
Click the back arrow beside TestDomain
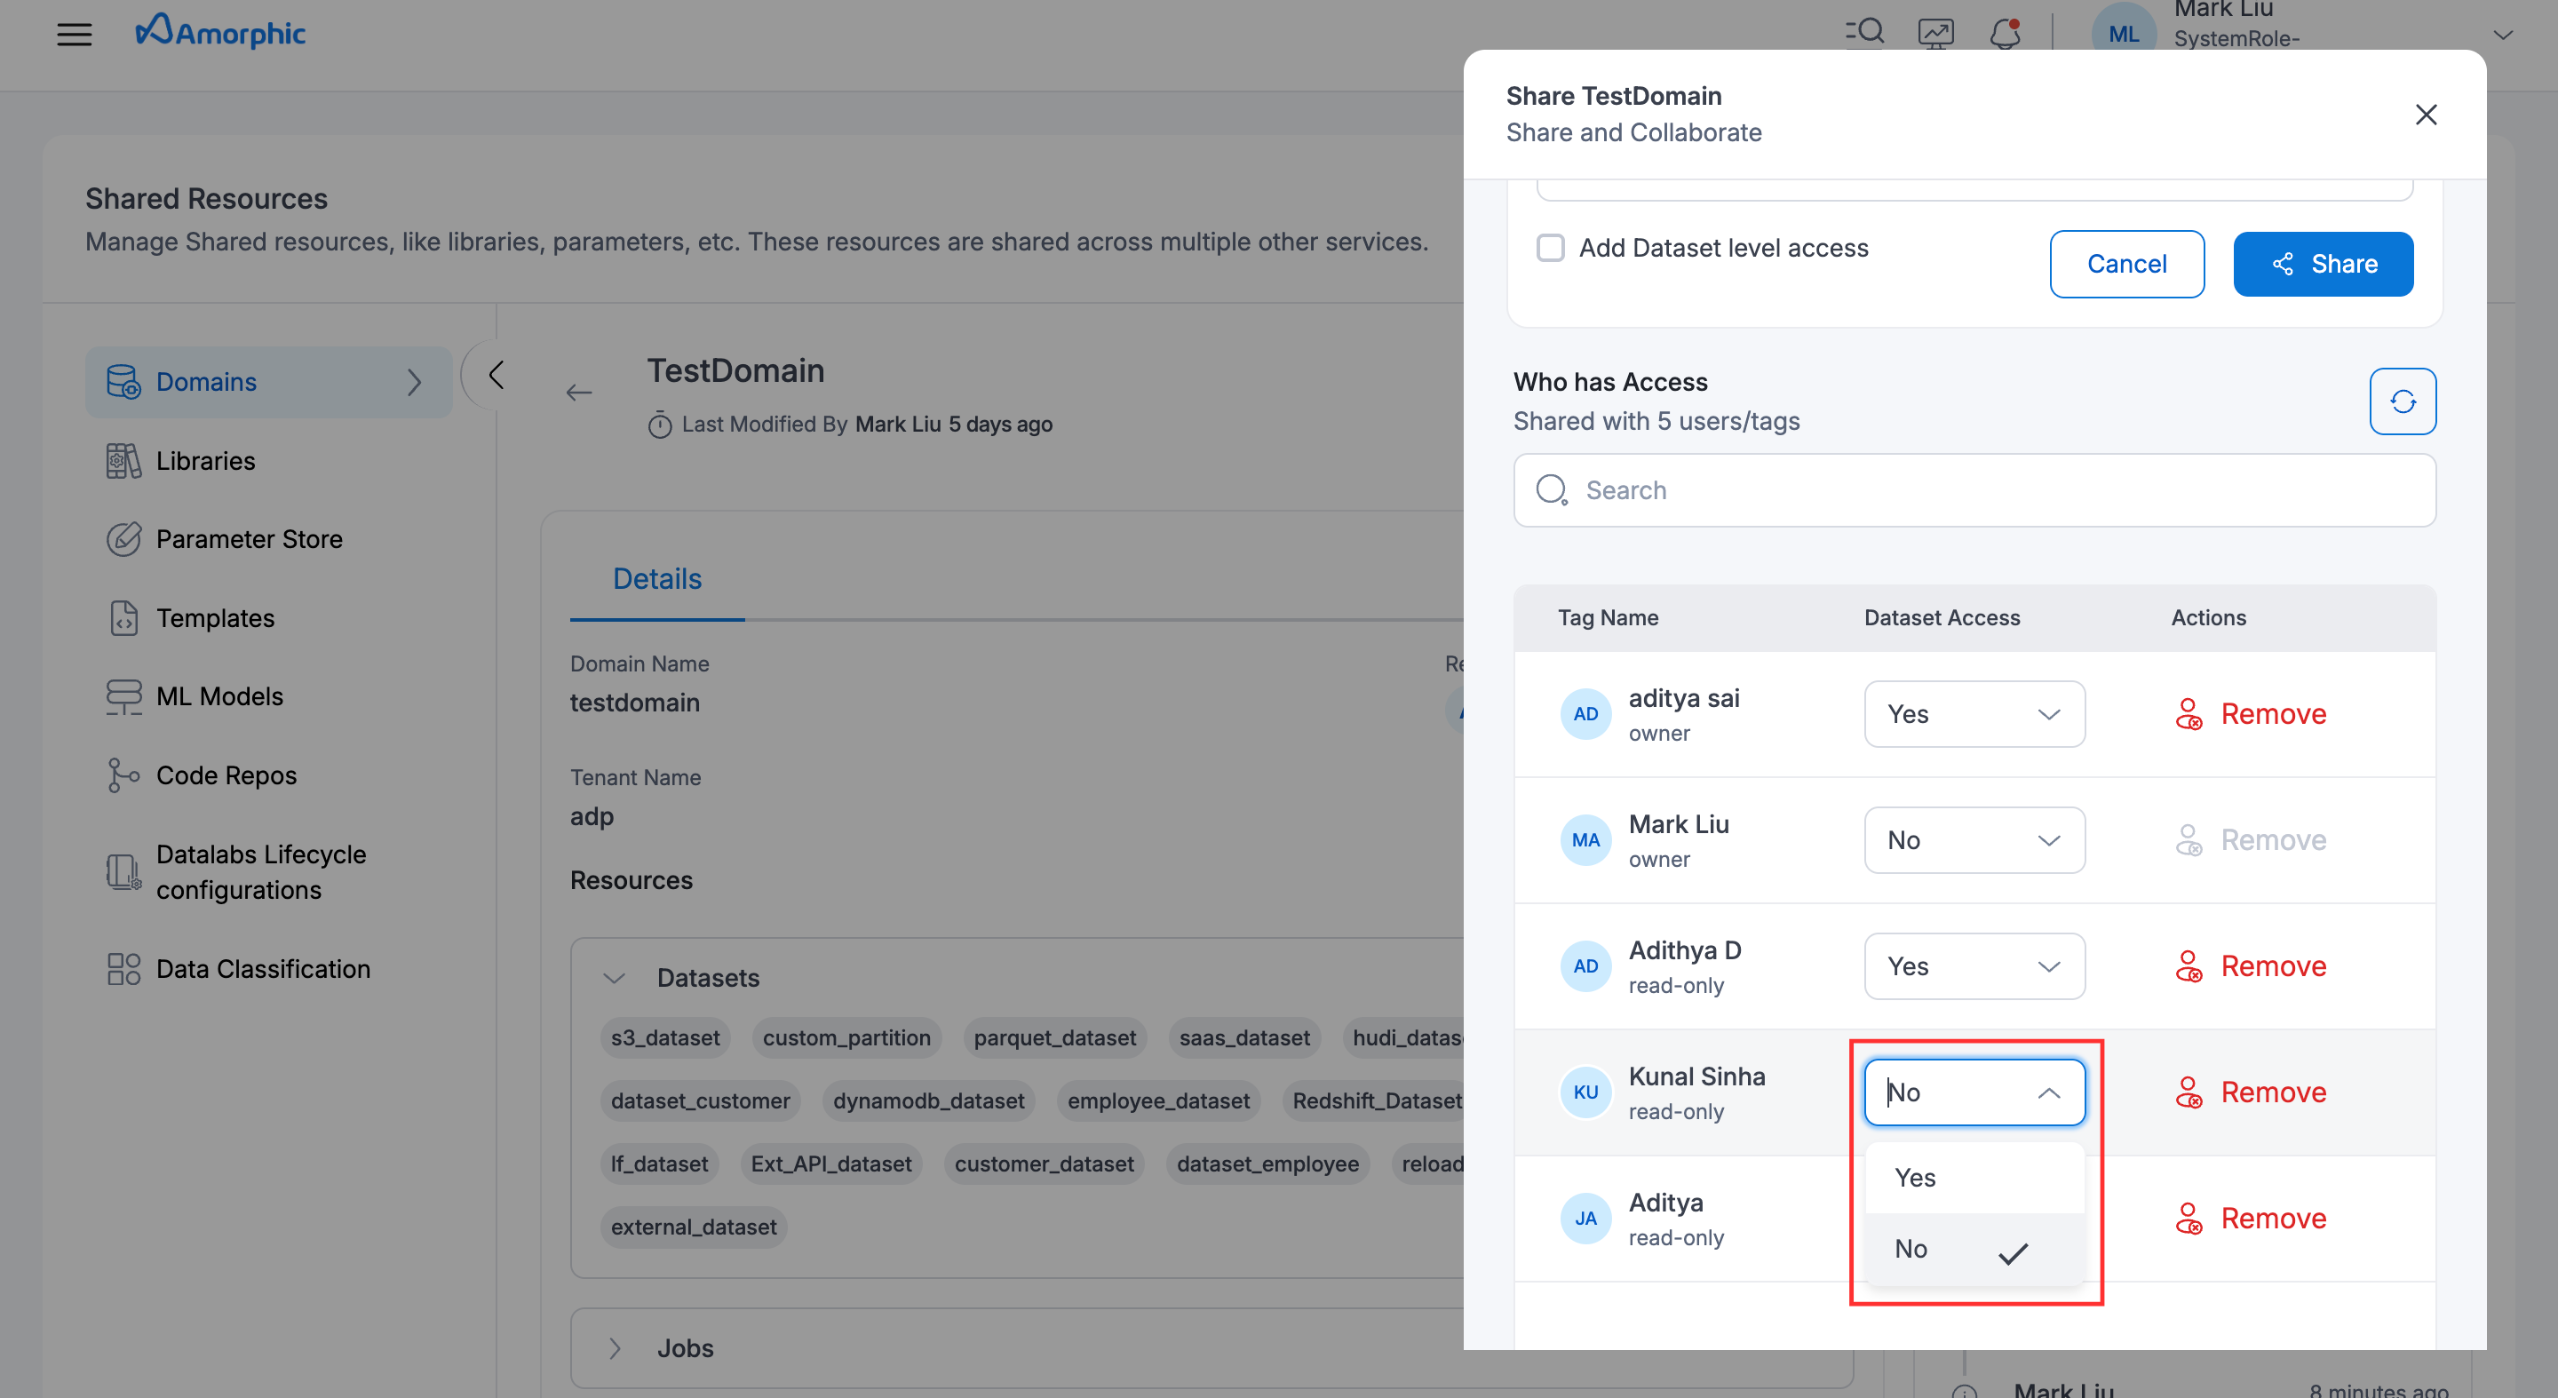pyautogui.click(x=579, y=393)
